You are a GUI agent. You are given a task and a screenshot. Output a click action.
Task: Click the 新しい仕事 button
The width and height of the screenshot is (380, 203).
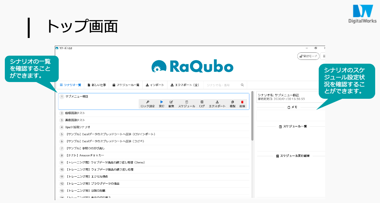[x=97, y=85]
